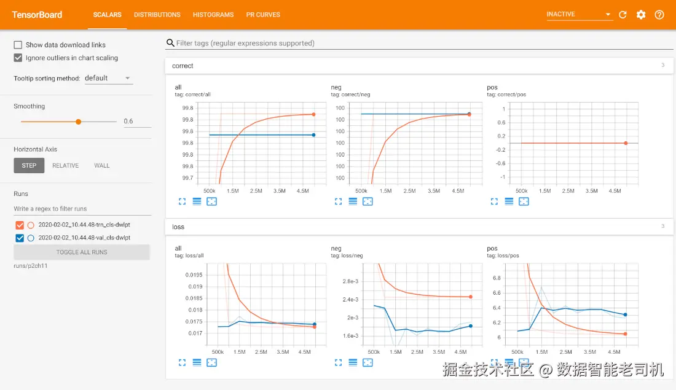This screenshot has height=390, width=676.
Task: Click the tag: correct/neg label
Action: [350, 95]
